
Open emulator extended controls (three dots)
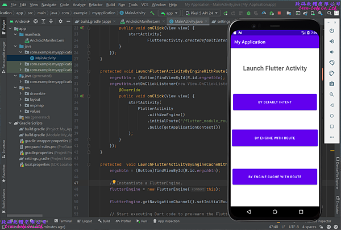[x=331, y=136]
